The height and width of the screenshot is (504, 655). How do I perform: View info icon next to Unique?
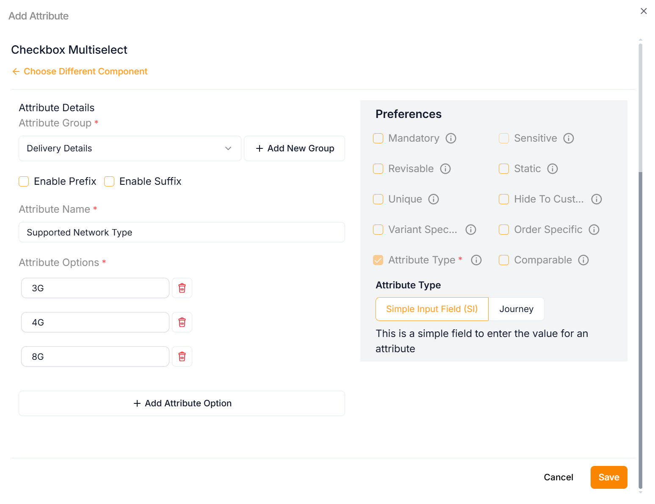coord(434,199)
